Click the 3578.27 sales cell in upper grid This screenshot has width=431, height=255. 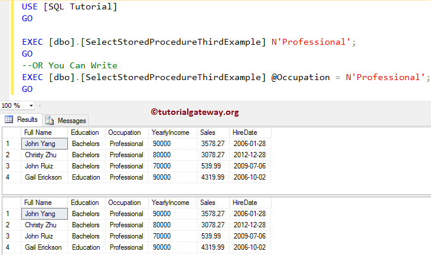click(x=213, y=144)
